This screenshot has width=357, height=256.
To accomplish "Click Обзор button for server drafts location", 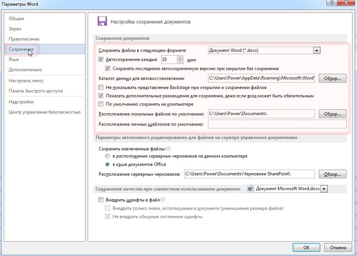I will (332, 174).
